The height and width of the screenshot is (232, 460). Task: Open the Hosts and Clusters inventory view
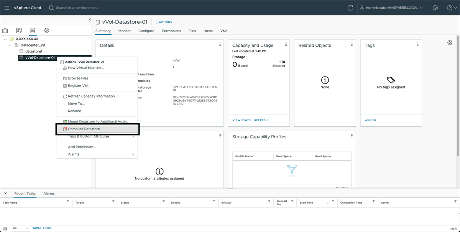pos(5,30)
